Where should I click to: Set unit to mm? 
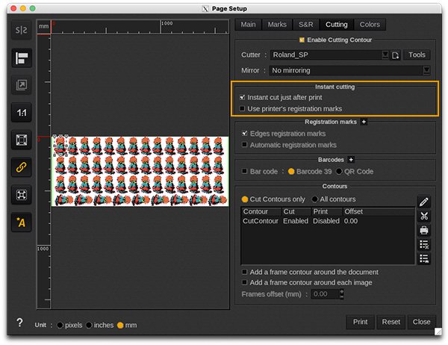point(120,326)
